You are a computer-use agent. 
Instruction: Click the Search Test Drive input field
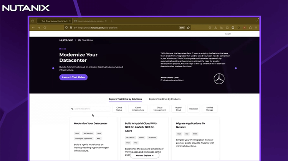90,109
